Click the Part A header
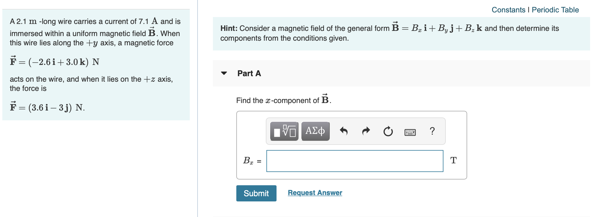 [x=249, y=73]
